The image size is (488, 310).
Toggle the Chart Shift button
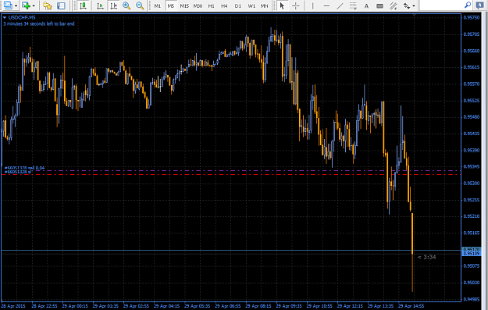pos(113,5)
